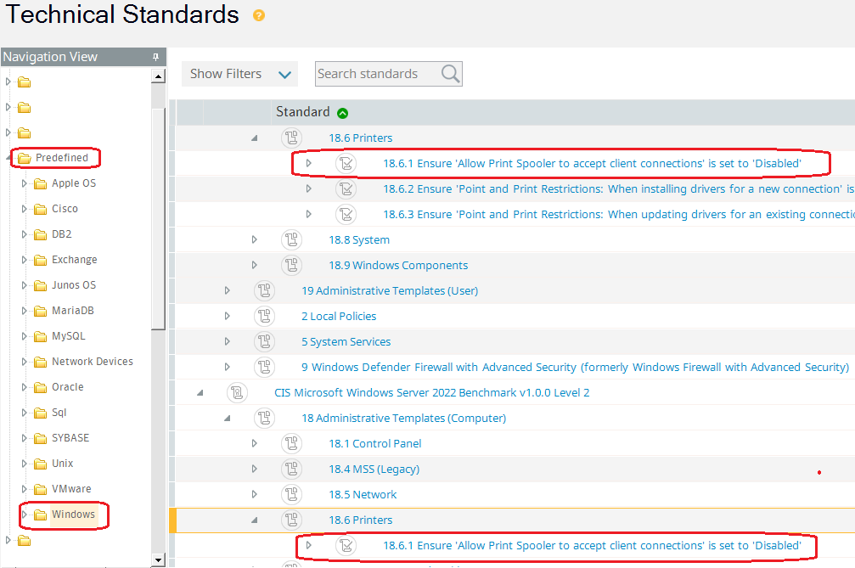Open the Show Filters dropdown
Viewport: 855px width, 568px height.
coord(239,74)
